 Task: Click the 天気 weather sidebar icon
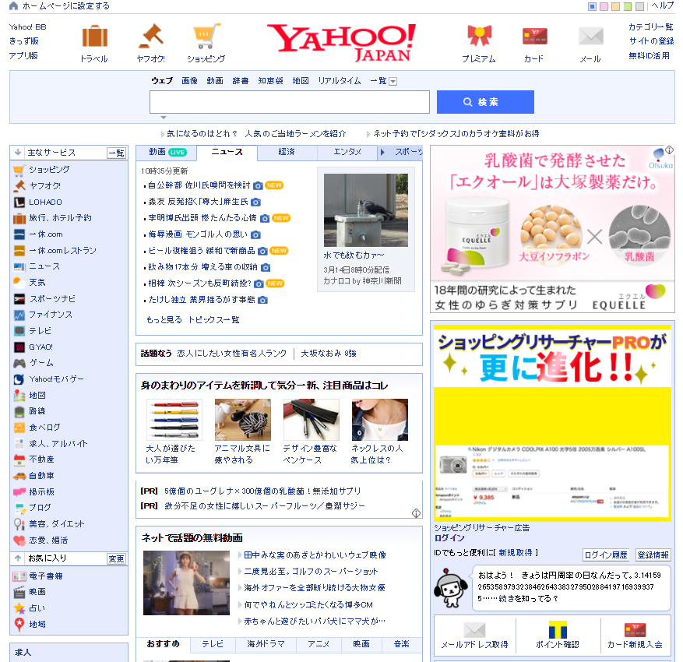tap(19, 282)
